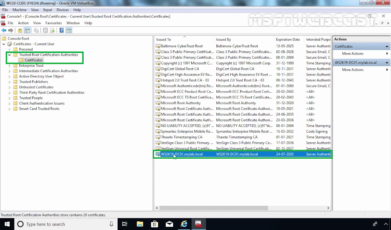Click the Task View taskbar icon

[125, 224]
